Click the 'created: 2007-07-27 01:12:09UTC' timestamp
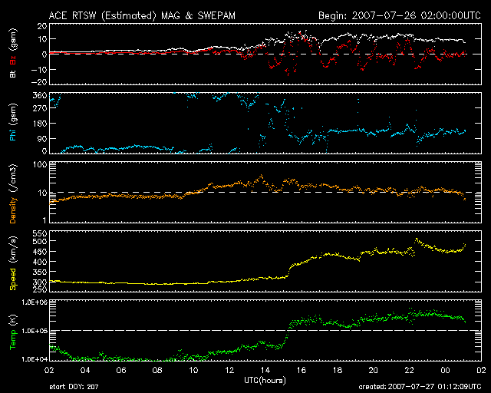Image resolution: width=491 pixels, height=393 pixels. [420, 387]
